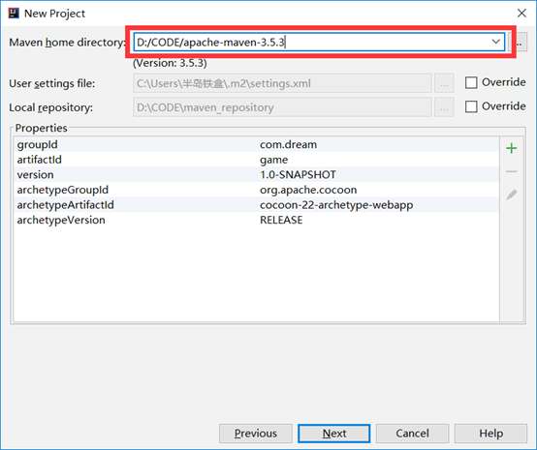The width and height of the screenshot is (537, 450).
Task: Click the Local repository path field
Action: click(282, 107)
